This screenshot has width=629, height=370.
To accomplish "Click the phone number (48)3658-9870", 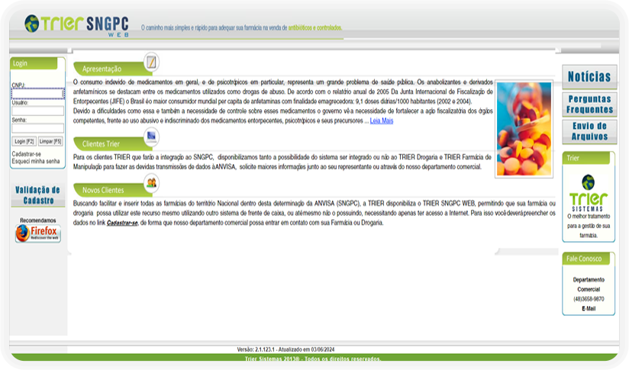I will click(x=589, y=299).
